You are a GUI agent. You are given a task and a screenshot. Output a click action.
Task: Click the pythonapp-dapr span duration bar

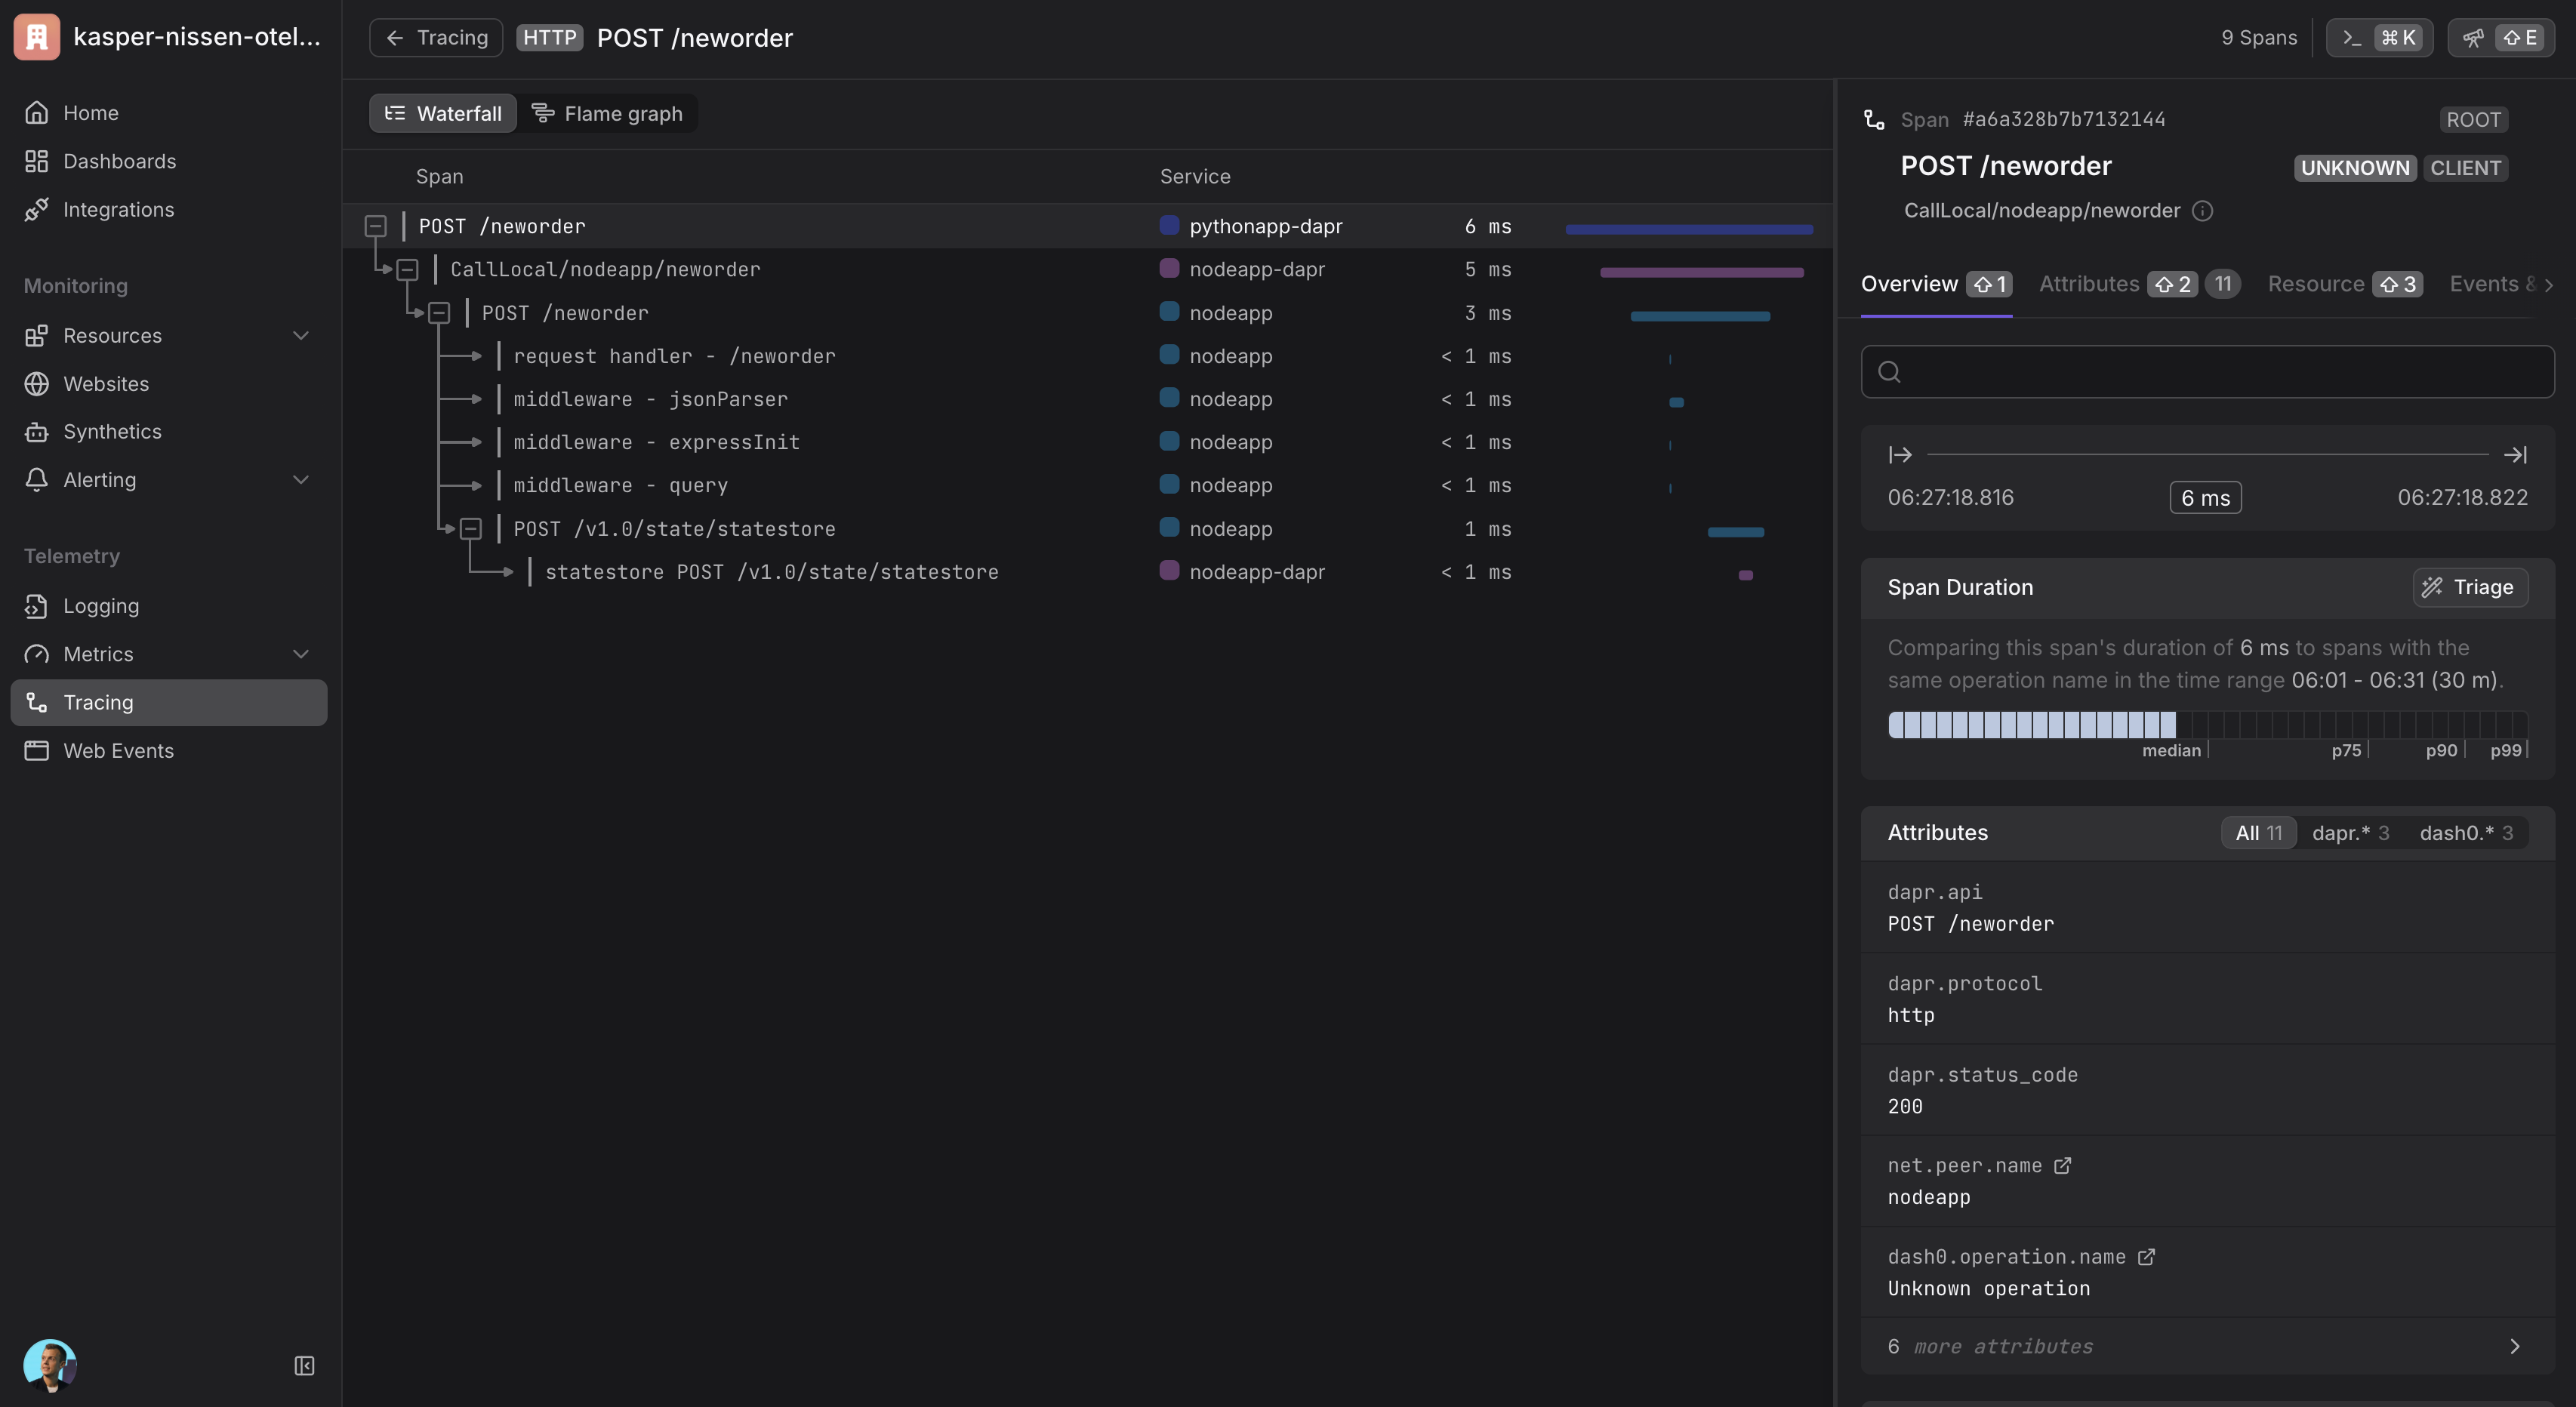click(1688, 230)
